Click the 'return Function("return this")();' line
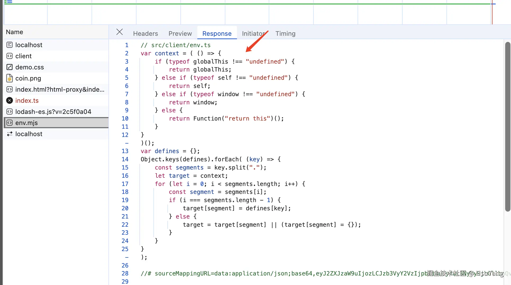 tap(226, 118)
